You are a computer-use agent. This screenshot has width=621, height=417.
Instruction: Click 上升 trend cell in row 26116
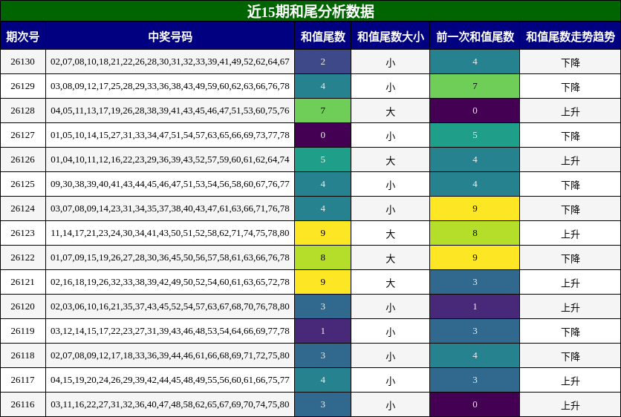570,404
